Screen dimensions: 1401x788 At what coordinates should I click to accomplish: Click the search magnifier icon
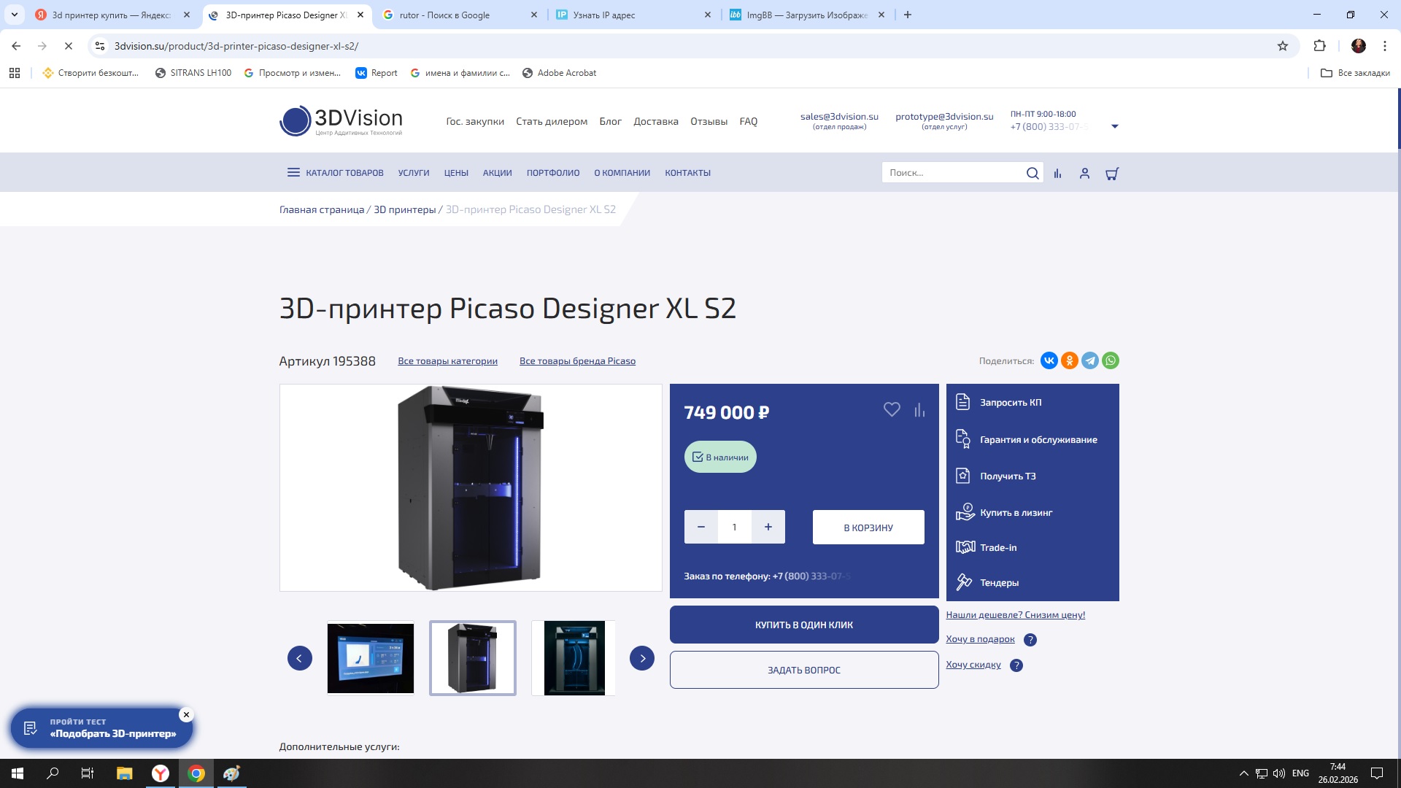tap(1032, 173)
